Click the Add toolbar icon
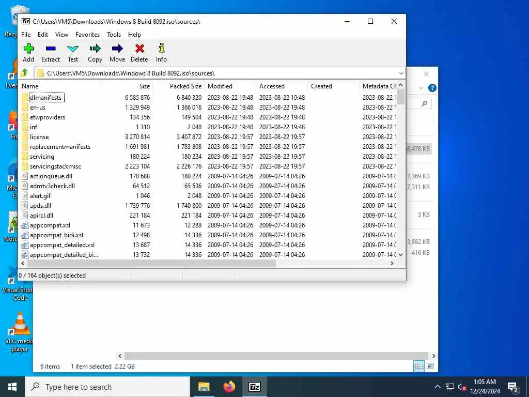 [29, 49]
